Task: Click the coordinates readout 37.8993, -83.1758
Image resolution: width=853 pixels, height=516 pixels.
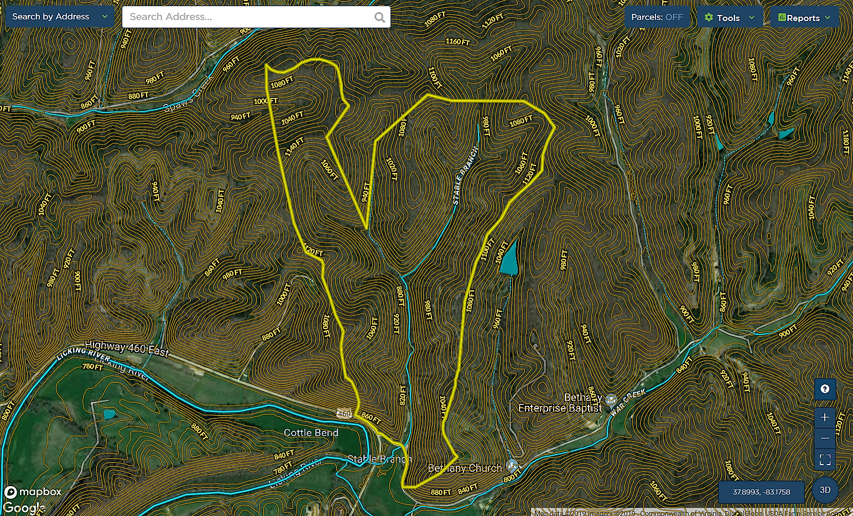Action: 761,492
